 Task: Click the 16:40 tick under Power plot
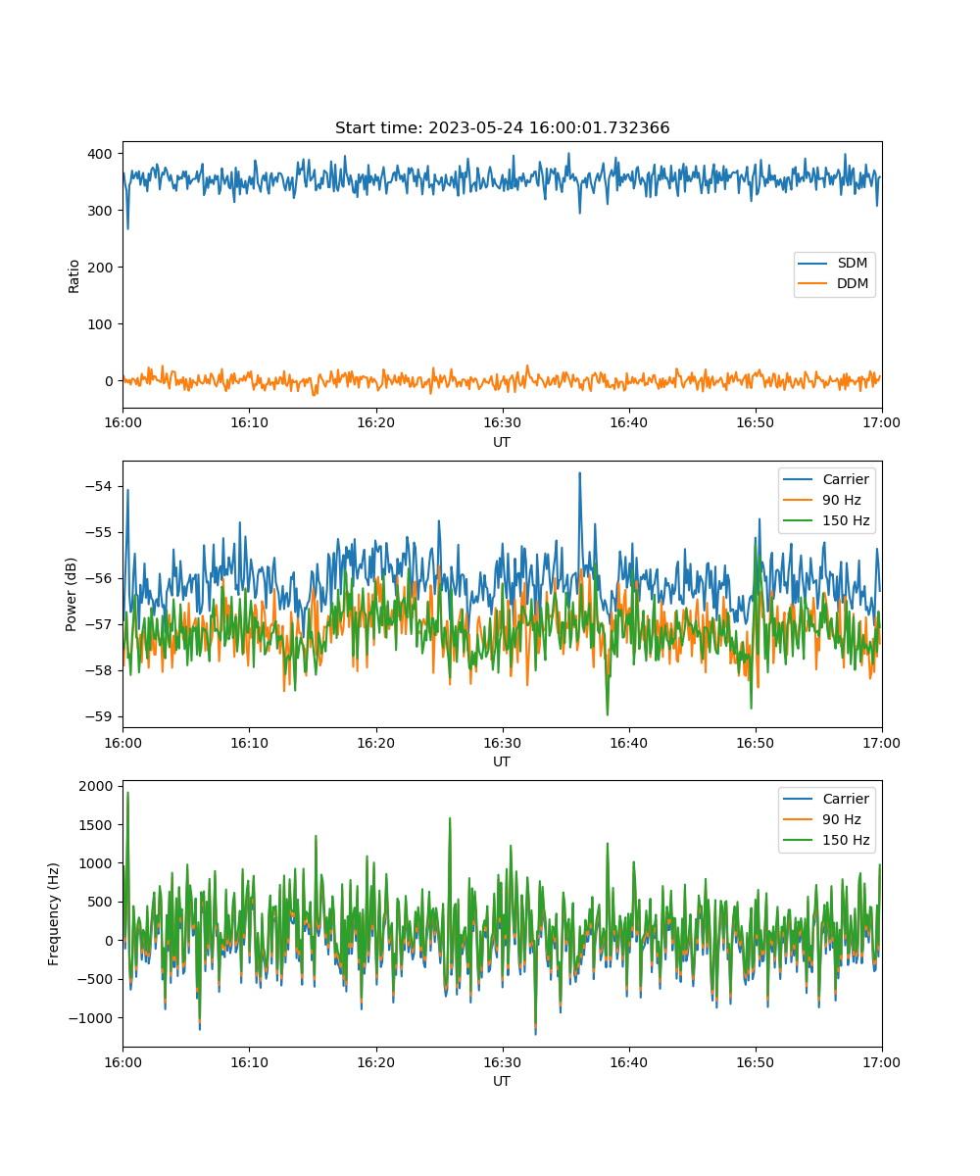(x=628, y=741)
